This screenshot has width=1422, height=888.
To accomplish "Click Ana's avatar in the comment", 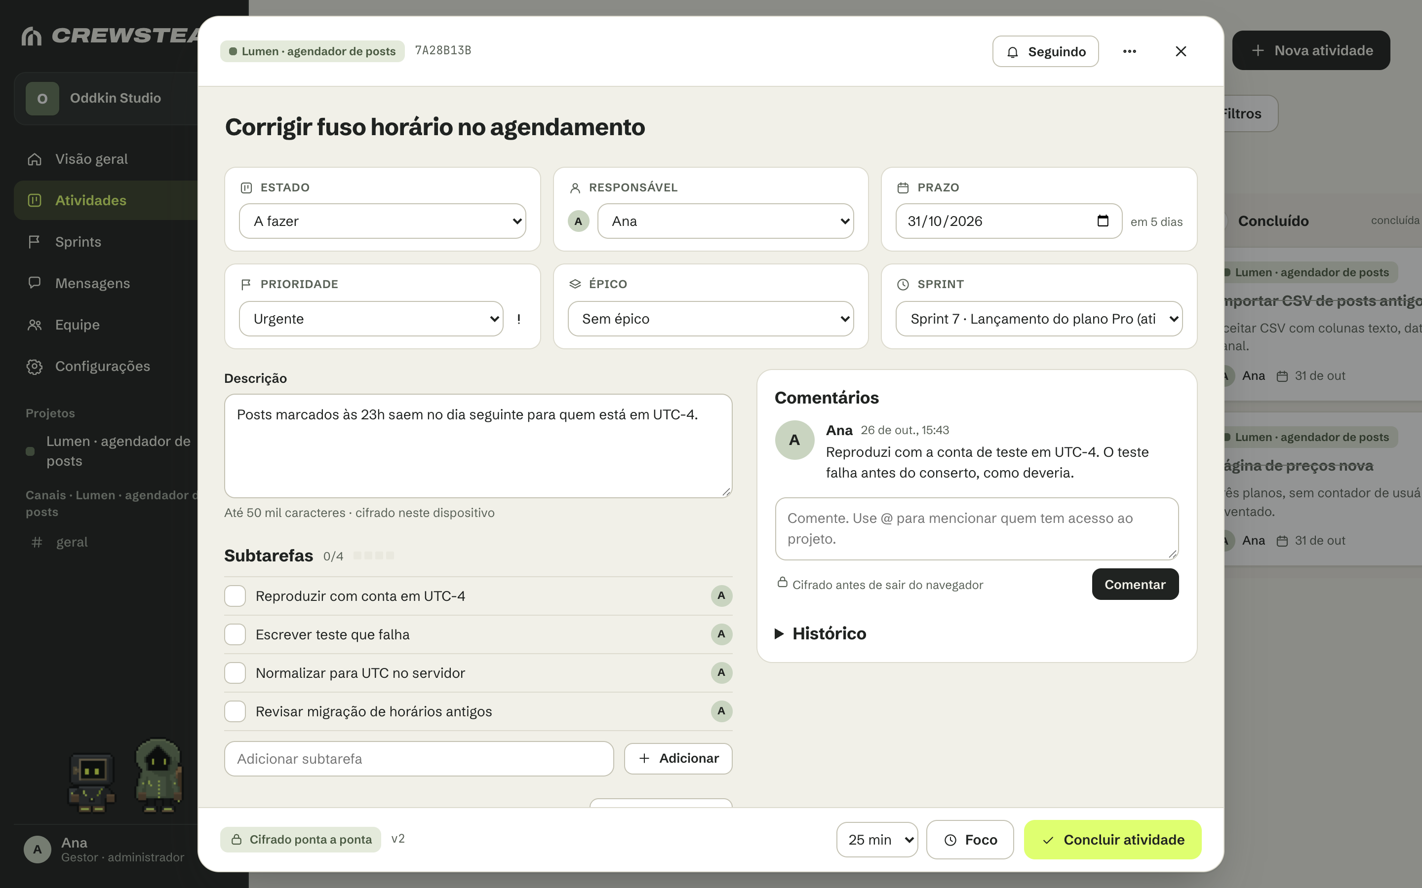I will pos(794,439).
